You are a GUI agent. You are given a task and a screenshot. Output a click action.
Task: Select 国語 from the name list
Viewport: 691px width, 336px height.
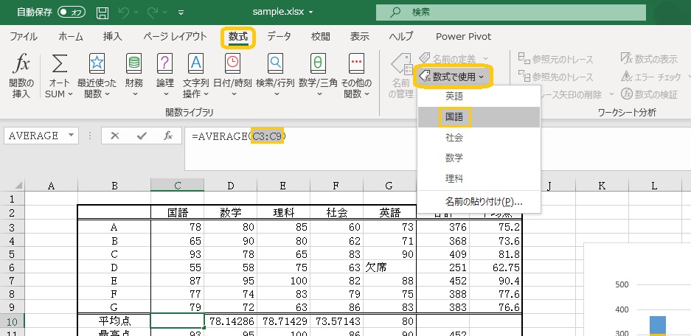tap(454, 116)
